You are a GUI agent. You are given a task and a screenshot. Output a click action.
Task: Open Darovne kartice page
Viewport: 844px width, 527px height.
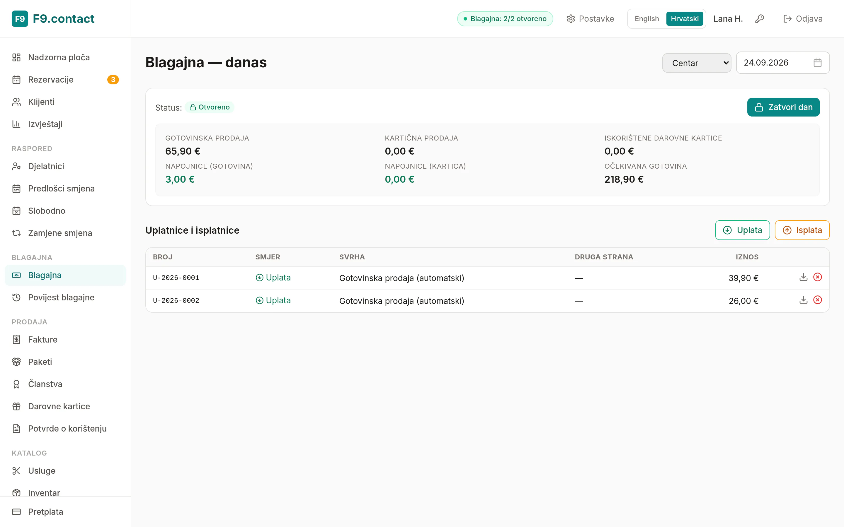[66, 407]
